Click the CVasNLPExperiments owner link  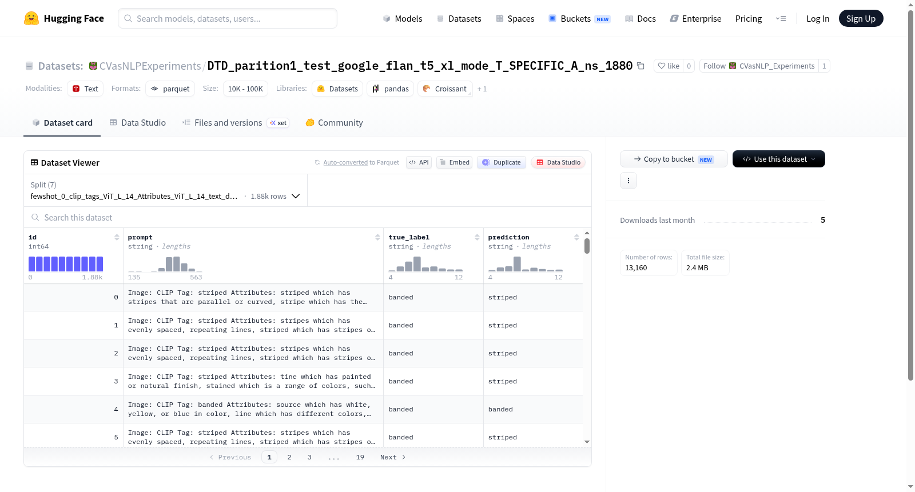click(x=150, y=66)
